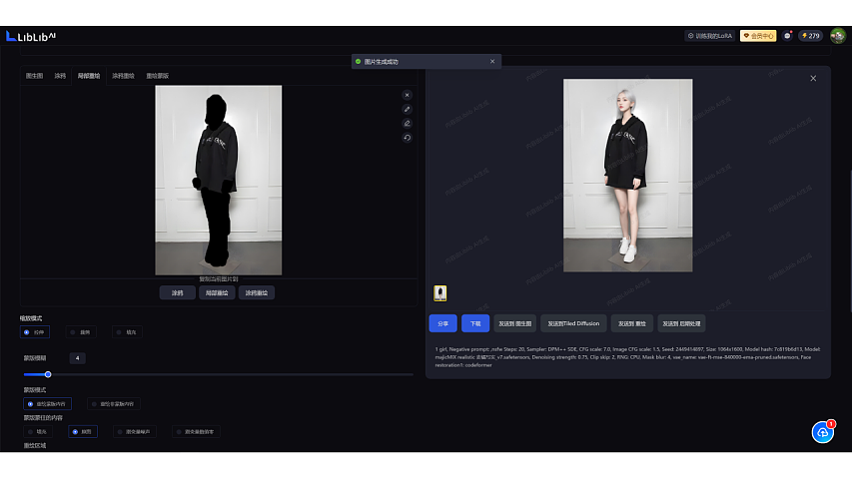Click the green success check icon in the toast
Image resolution: width=852 pixels, height=479 pixels.
coord(358,61)
